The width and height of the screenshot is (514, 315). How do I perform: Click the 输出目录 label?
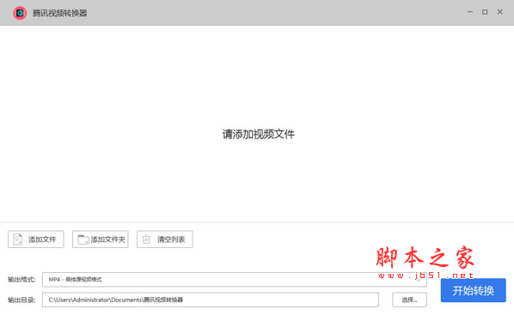point(21,300)
